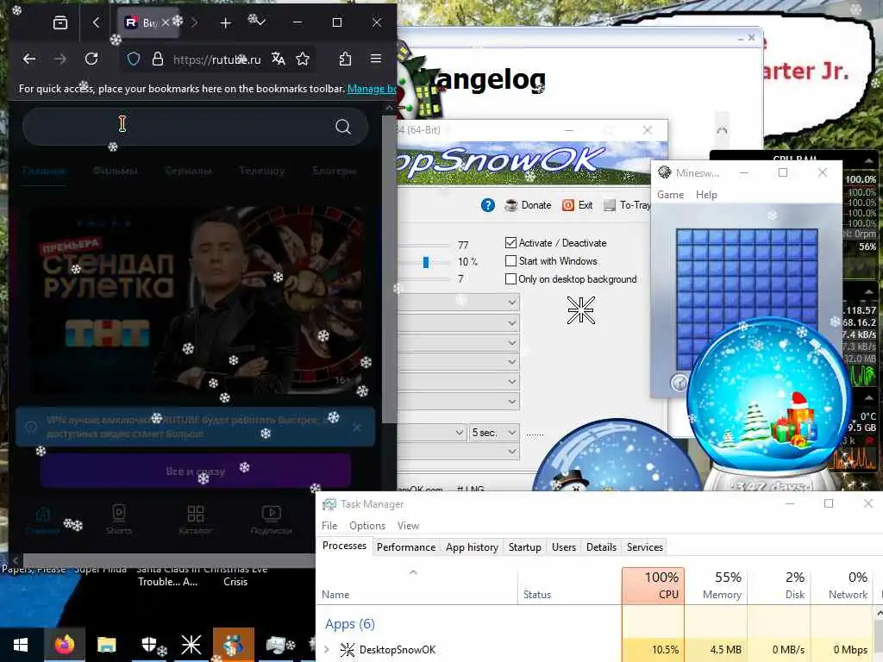Screen dimensions: 883x662
Task: Reload the rutube page
Action: (91, 59)
